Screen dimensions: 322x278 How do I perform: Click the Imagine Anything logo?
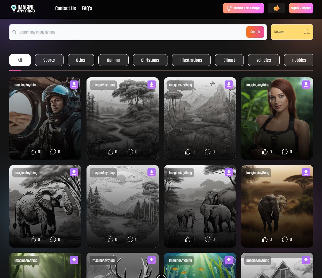click(23, 8)
